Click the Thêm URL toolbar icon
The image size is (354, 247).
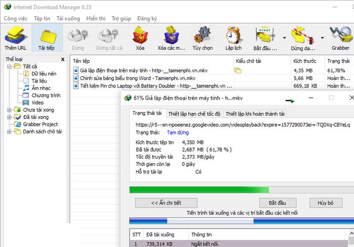15,38
